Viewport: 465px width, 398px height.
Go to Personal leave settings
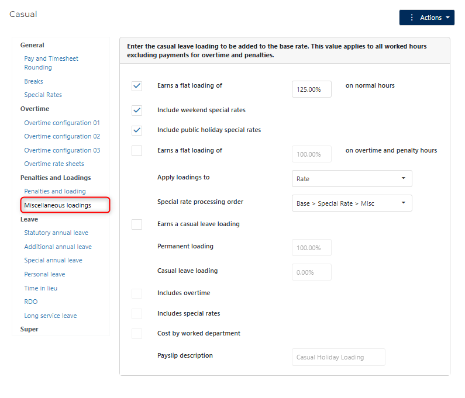[44, 274]
